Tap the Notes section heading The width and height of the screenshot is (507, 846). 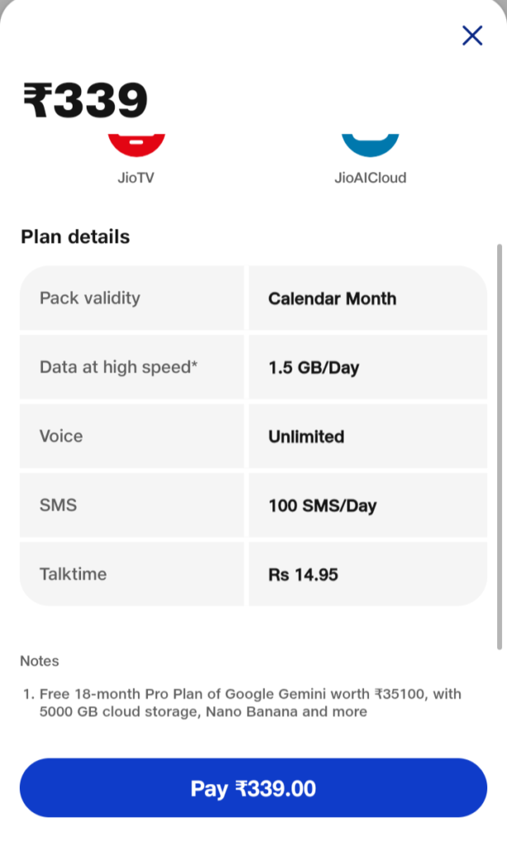(40, 661)
